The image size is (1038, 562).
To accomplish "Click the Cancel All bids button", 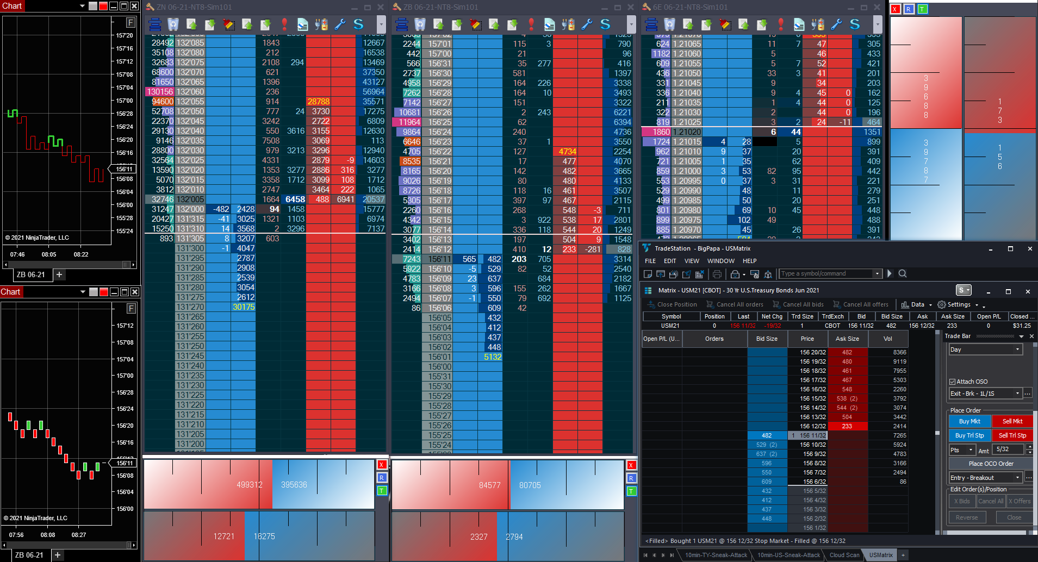I will [x=798, y=304].
